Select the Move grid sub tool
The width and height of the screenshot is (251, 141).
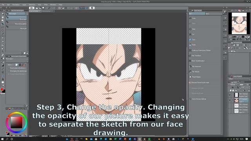tap(16, 28)
